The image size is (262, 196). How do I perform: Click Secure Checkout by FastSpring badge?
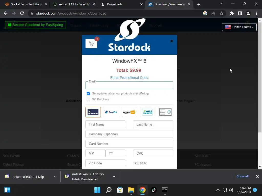coord(35,25)
